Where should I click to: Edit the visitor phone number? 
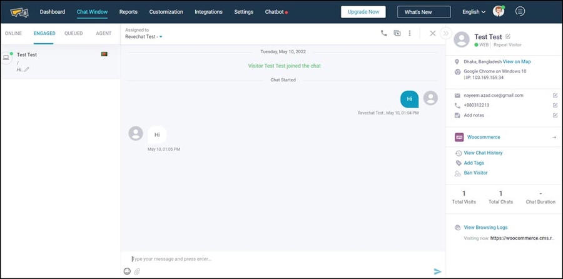pos(555,105)
